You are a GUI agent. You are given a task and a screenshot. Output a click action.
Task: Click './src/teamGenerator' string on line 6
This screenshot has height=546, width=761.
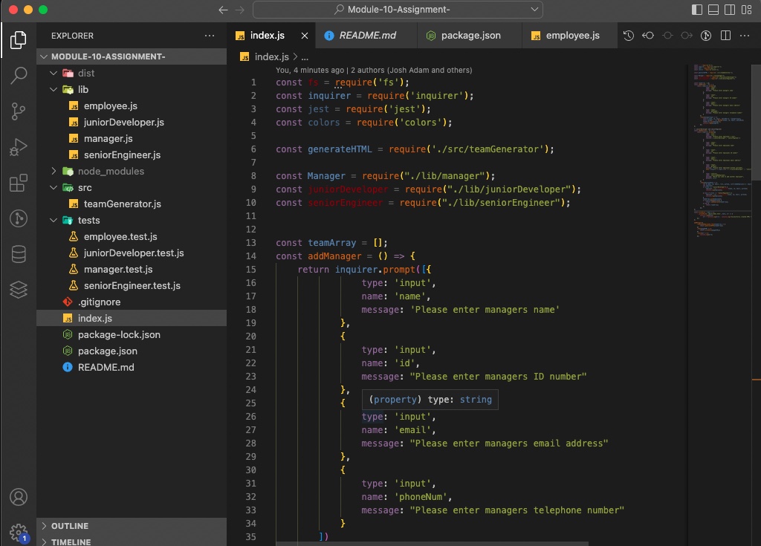(x=487, y=149)
